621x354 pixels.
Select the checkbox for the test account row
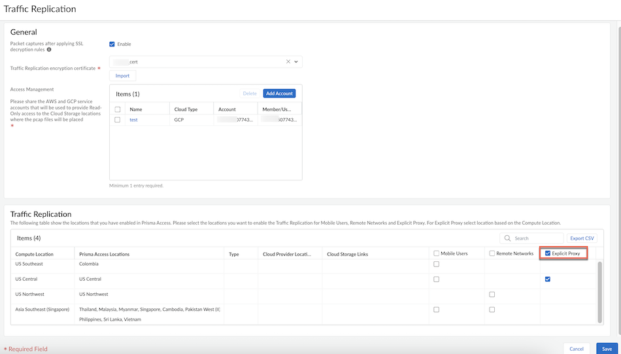click(x=118, y=120)
